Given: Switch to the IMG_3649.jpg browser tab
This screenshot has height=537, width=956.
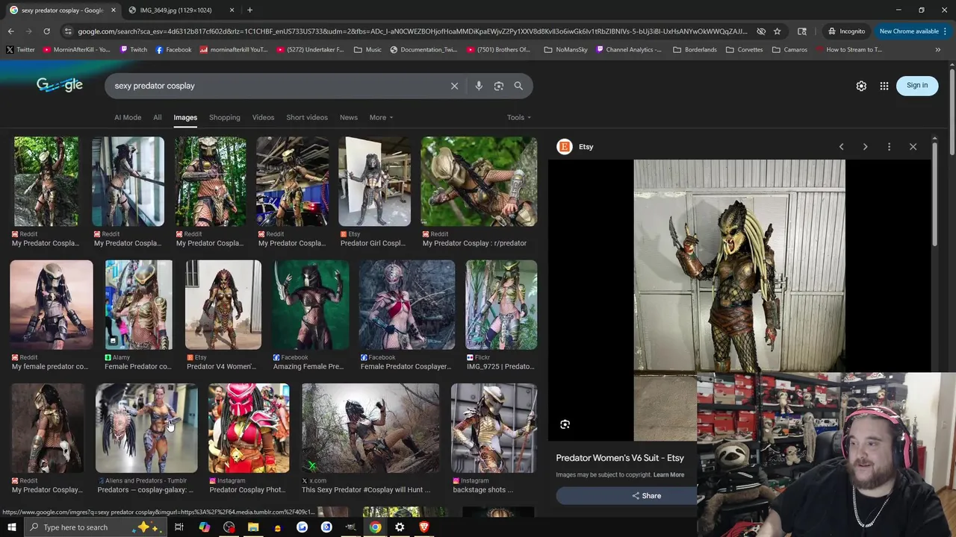Looking at the screenshot, I should tap(181, 10).
